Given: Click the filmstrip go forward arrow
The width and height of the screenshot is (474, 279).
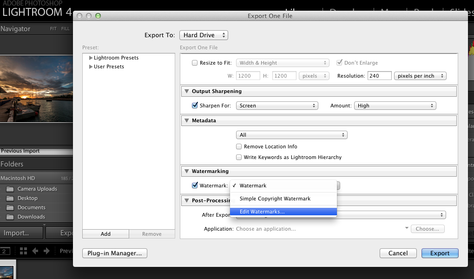Looking at the screenshot, I should click(x=46, y=251).
